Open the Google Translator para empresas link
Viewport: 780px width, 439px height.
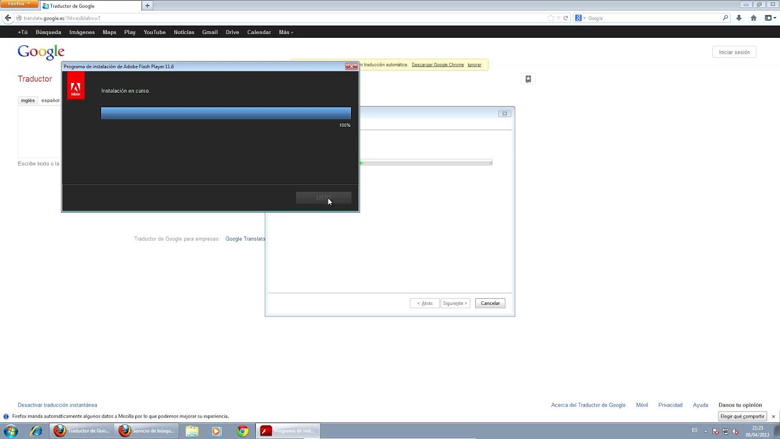point(245,239)
